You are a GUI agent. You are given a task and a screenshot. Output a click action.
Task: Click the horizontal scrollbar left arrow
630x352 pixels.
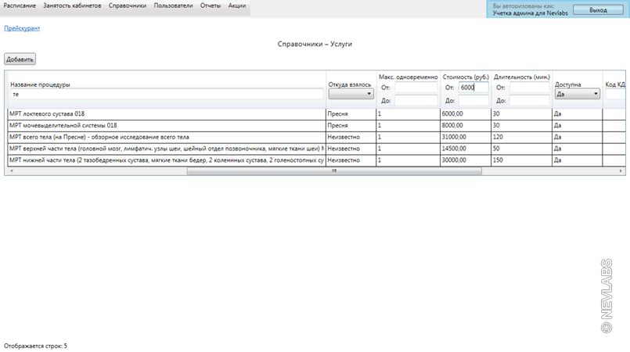9,171
